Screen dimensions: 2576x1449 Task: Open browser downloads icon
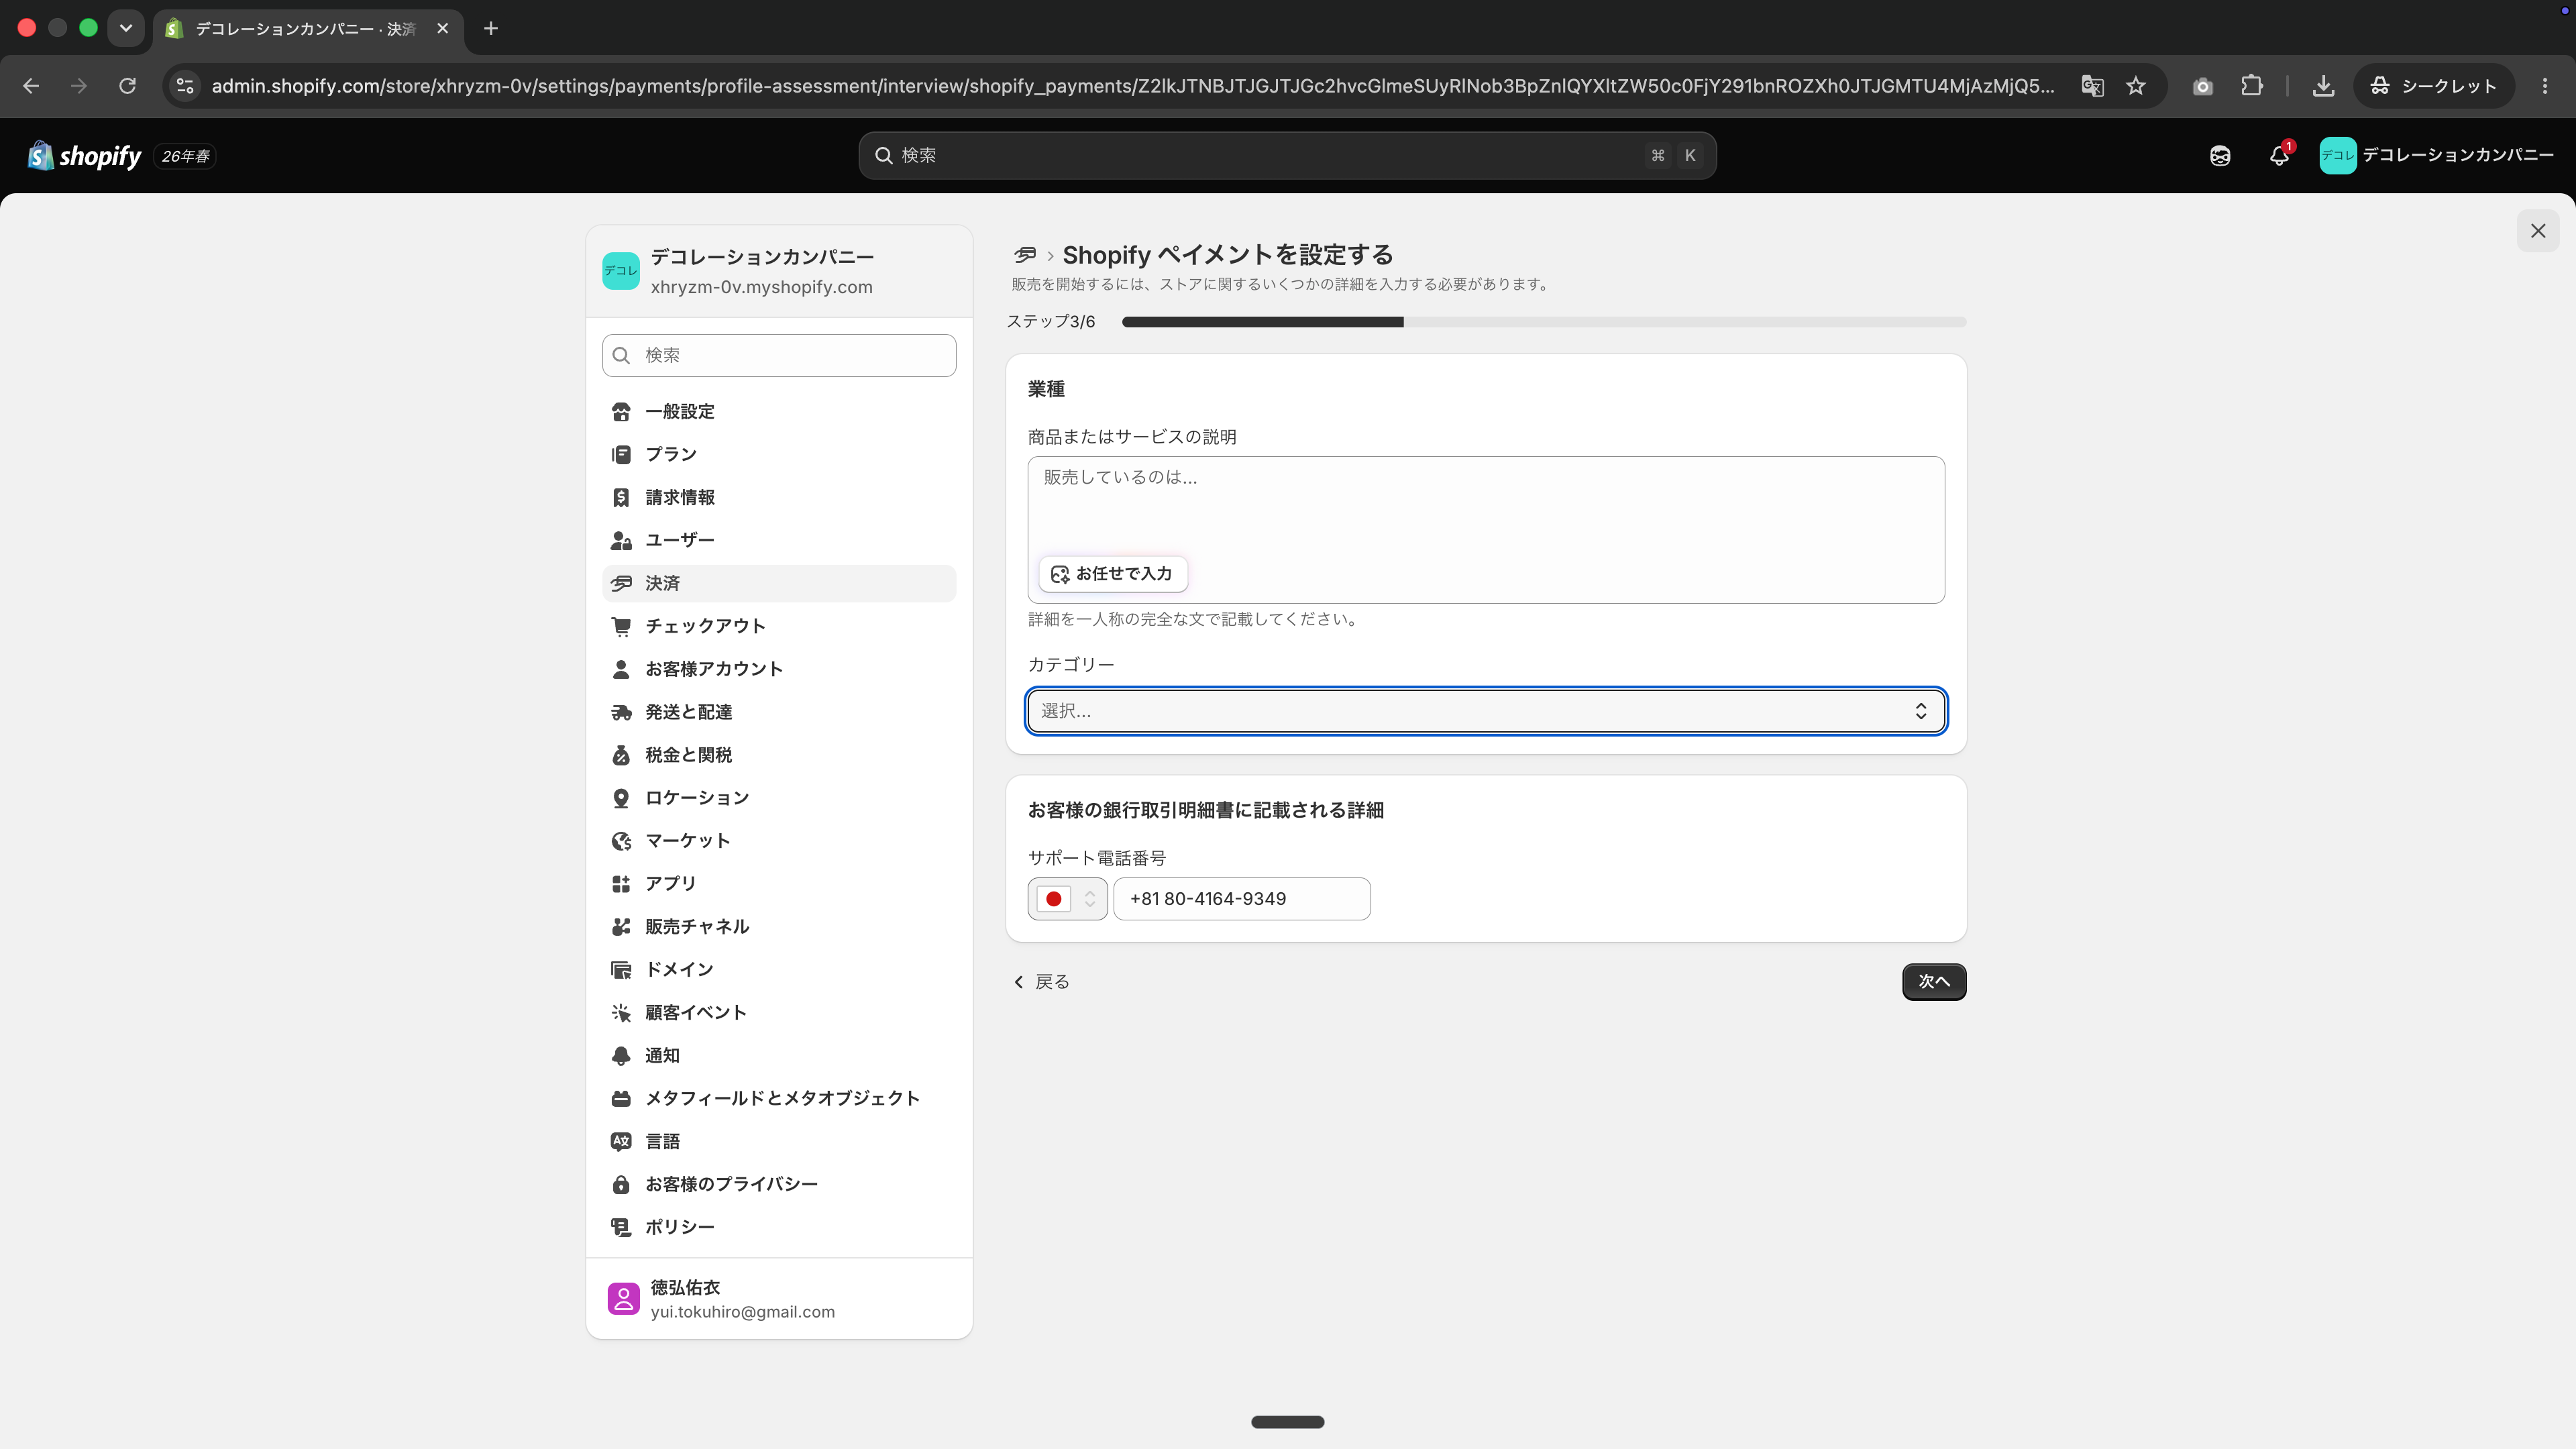coord(2323,86)
